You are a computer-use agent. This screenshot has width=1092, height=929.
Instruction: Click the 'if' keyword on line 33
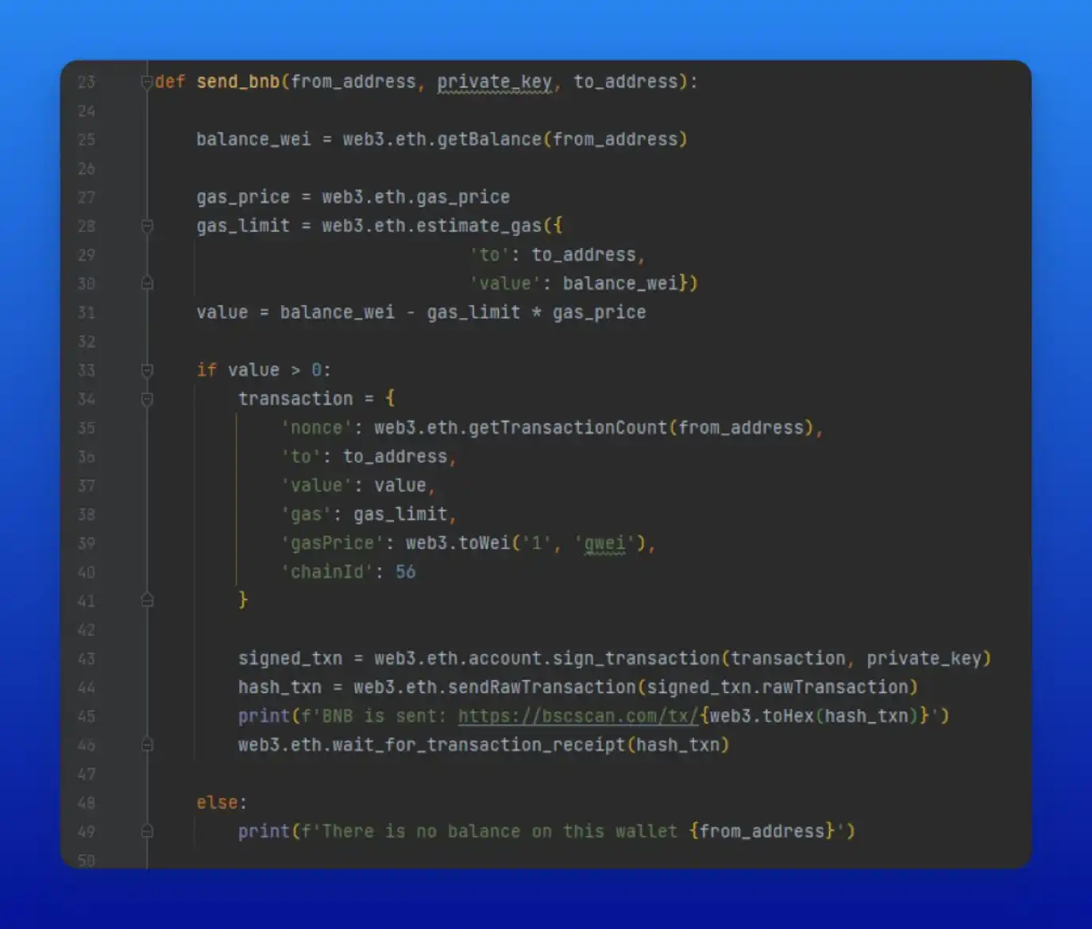click(206, 370)
